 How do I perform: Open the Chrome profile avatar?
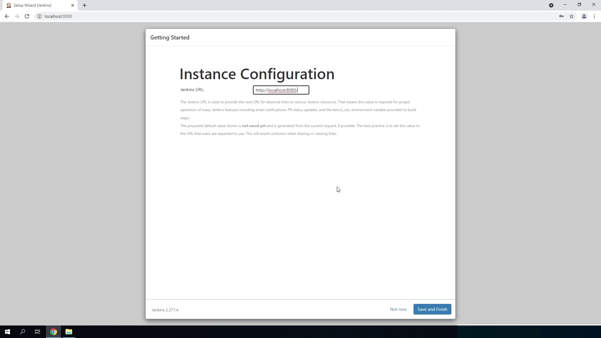pos(584,16)
